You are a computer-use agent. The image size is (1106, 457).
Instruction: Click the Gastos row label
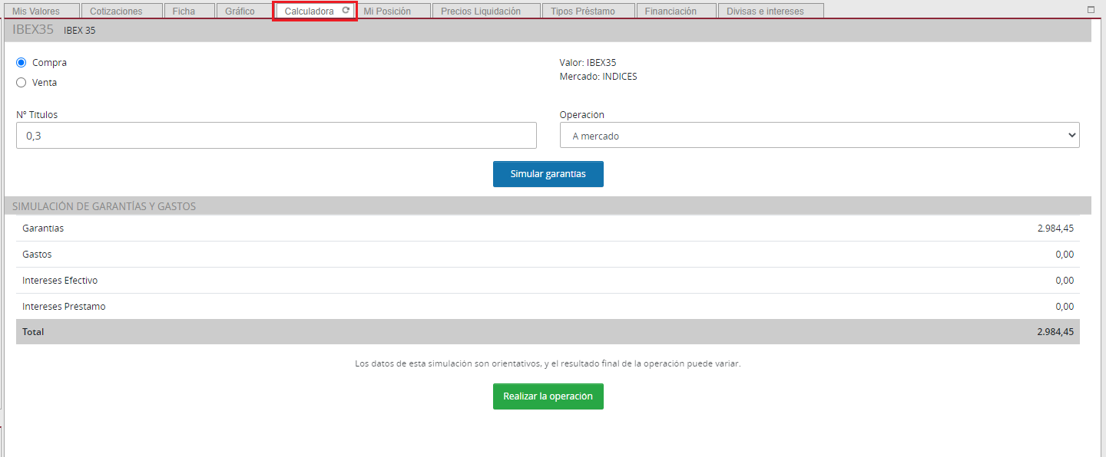(x=38, y=255)
